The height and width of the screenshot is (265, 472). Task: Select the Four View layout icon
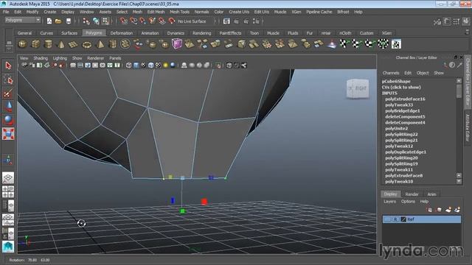(8, 191)
